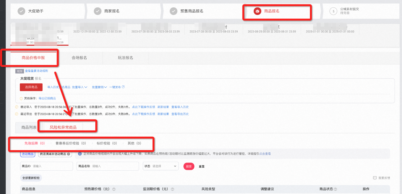402x194 pixels.
Task: Click the 商家报名 step checkmark icon
Action: point(98,11)
